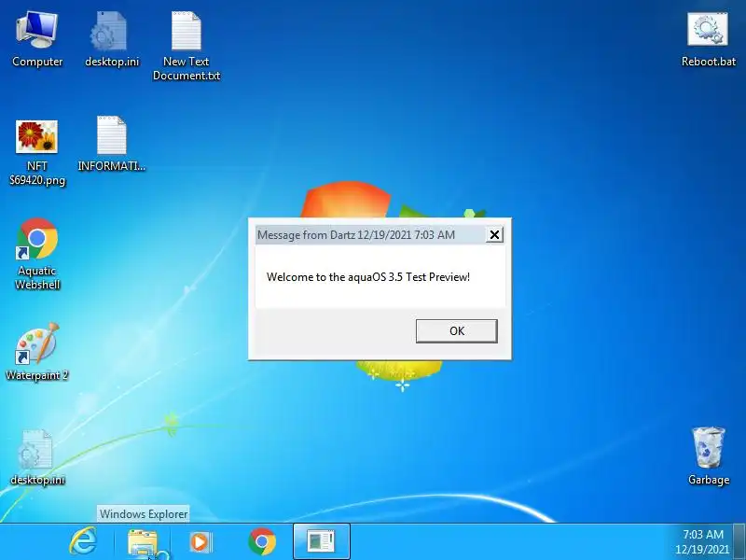The height and width of the screenshot is (560, 746).
Task: Select Waterpaint 2 shortcut icon
Action: (37, 352)
